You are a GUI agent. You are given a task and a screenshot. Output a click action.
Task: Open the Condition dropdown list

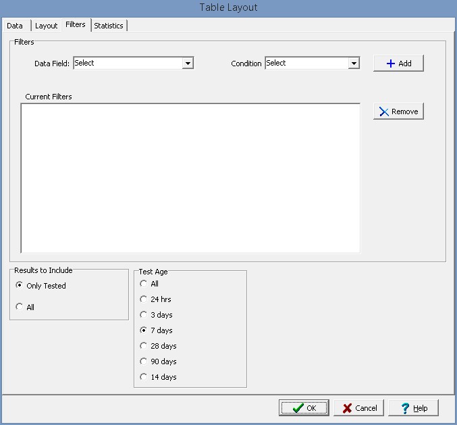[353, 64]
